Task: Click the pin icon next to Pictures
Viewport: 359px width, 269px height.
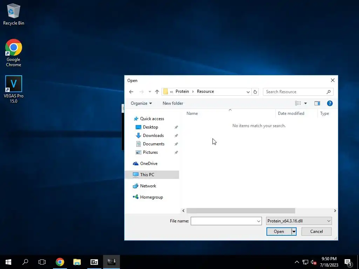Action: [x=176, y=152]
